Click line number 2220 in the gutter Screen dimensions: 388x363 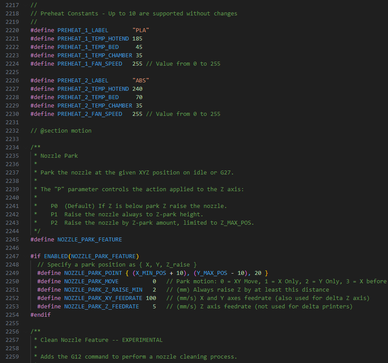point(11,30)
